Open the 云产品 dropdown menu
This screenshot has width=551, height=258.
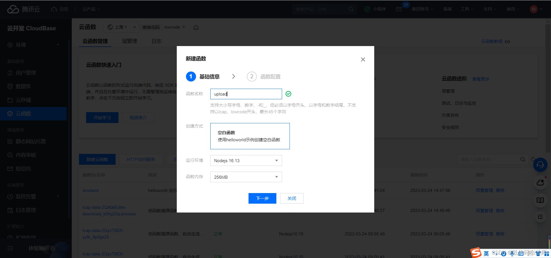pos(91,9)
